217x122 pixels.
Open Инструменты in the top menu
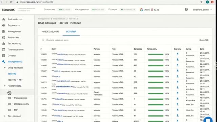click(82, 9)
